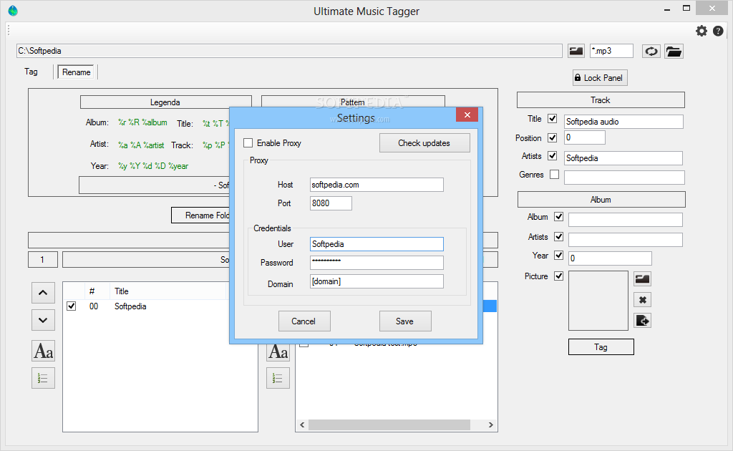Screen dimensions: 733x451
Task: Enable Genres checkbox
Action: point(555,175)
